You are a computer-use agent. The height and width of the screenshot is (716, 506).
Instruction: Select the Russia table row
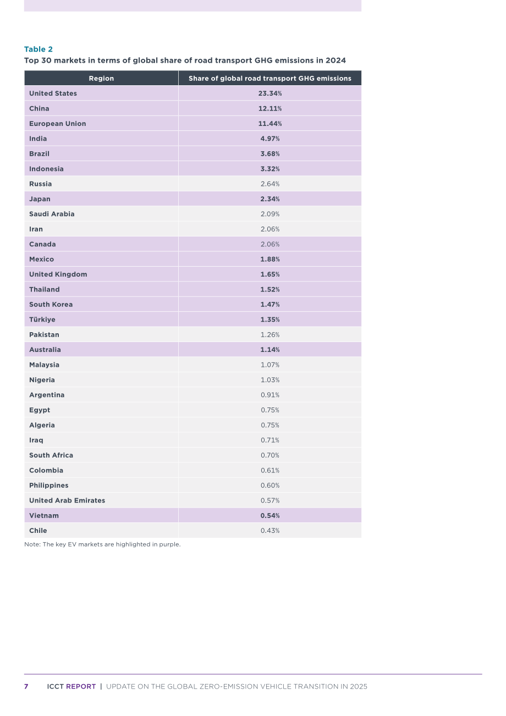point(193,184)
